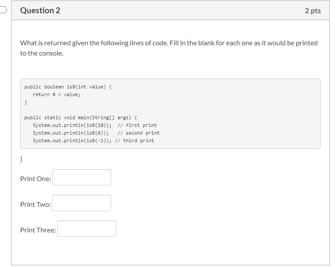
Task: Click the question prompt starting What is returned
Action: click(x=169, y=48)
